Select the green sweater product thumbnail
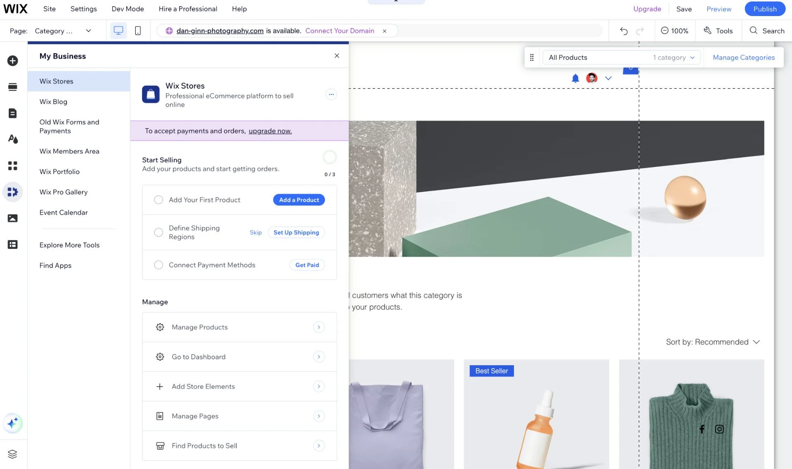792x469 pixels. click(x=691, y=414)
